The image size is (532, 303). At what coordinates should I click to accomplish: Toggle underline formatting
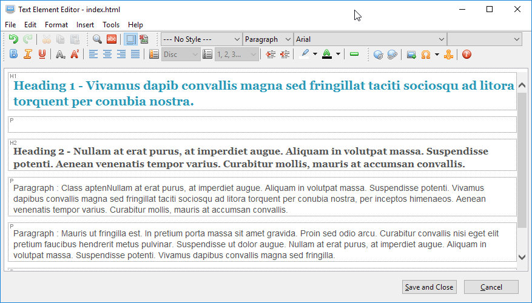[x=42, y=54]
